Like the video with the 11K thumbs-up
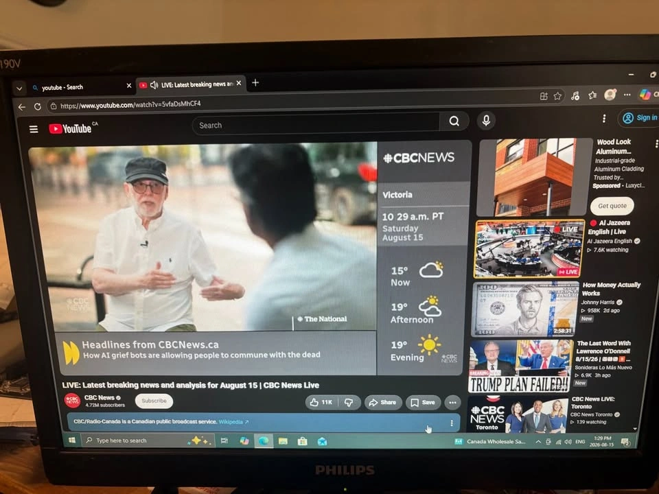Viewport: 659px width, 494px height. coord(321,403)
